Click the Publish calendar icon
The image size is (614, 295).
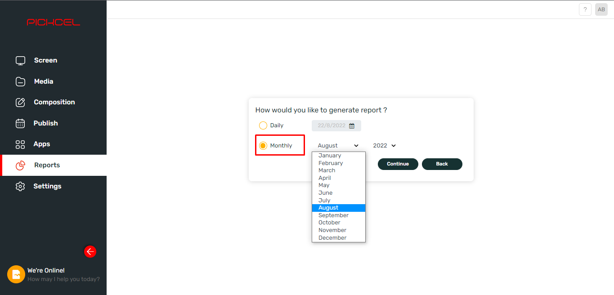[20, 123]
